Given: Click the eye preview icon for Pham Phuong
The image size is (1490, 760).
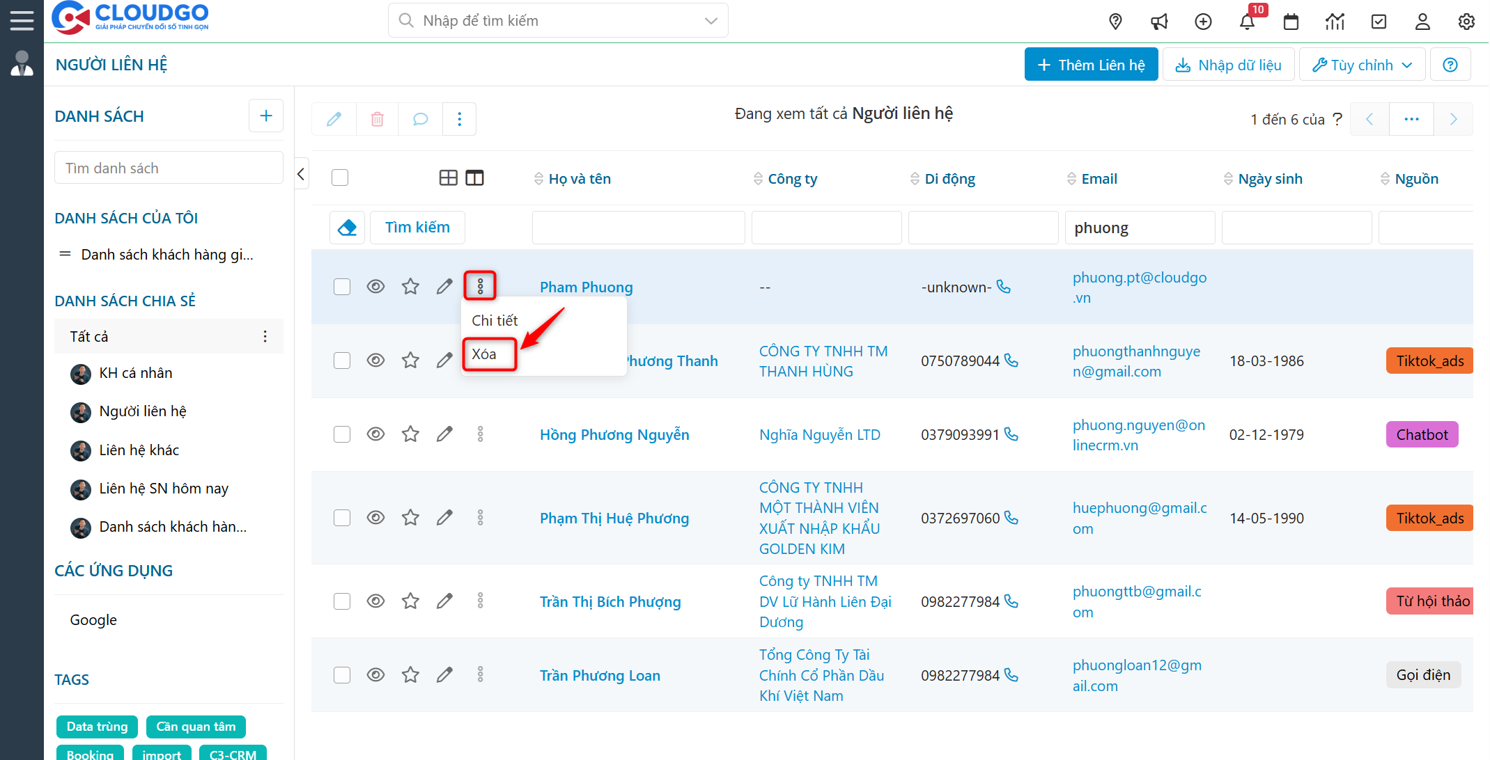Looking at the screenshot, I should [x=375, y=286].
